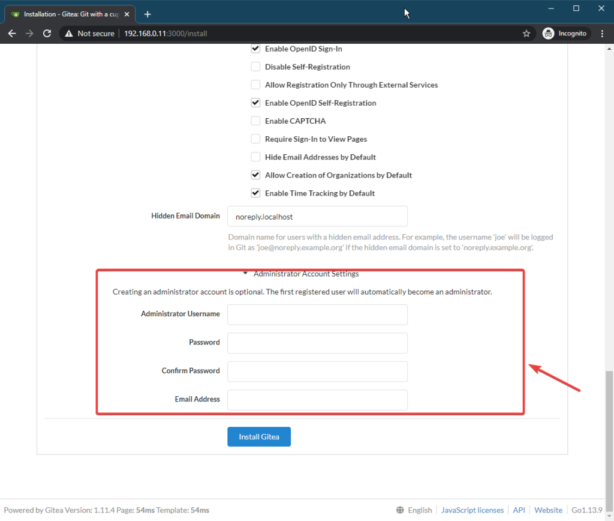
Task: Open Chrome three-dot menu
Action: coord(602,34)
